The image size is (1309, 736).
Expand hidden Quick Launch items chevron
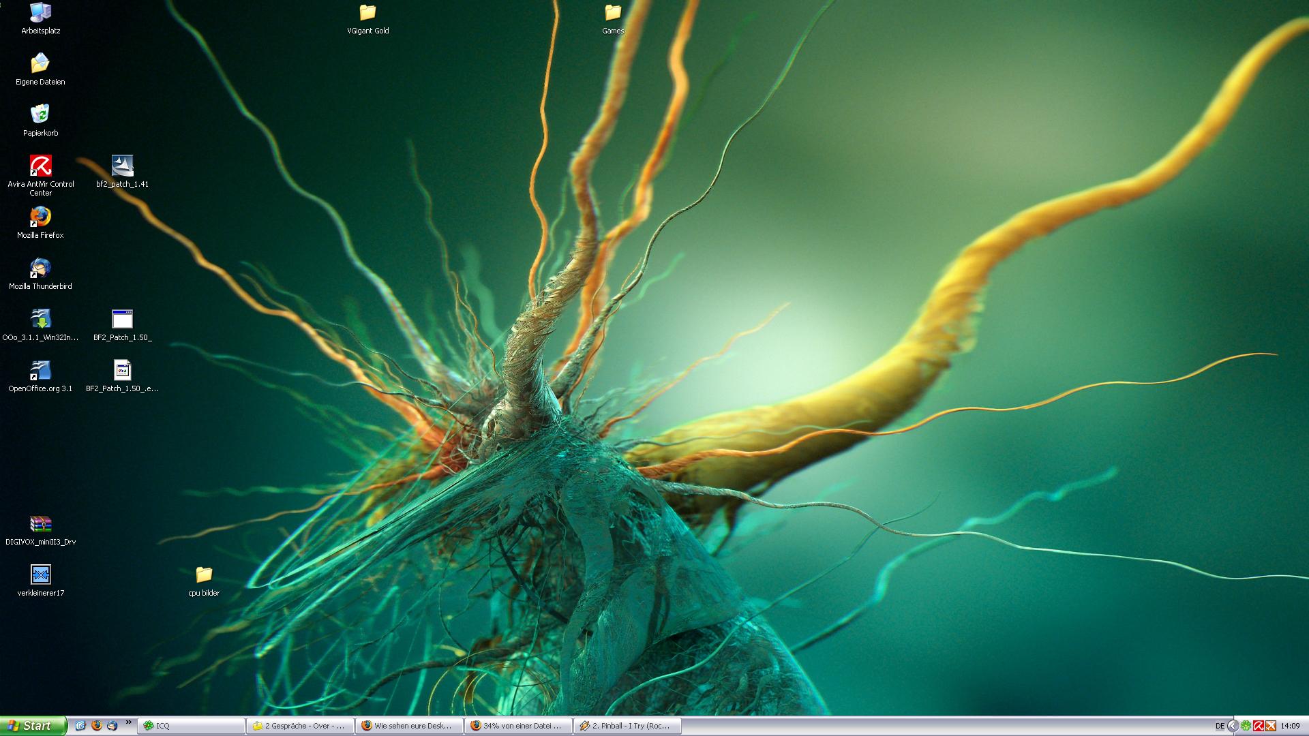tap(128, 723)
